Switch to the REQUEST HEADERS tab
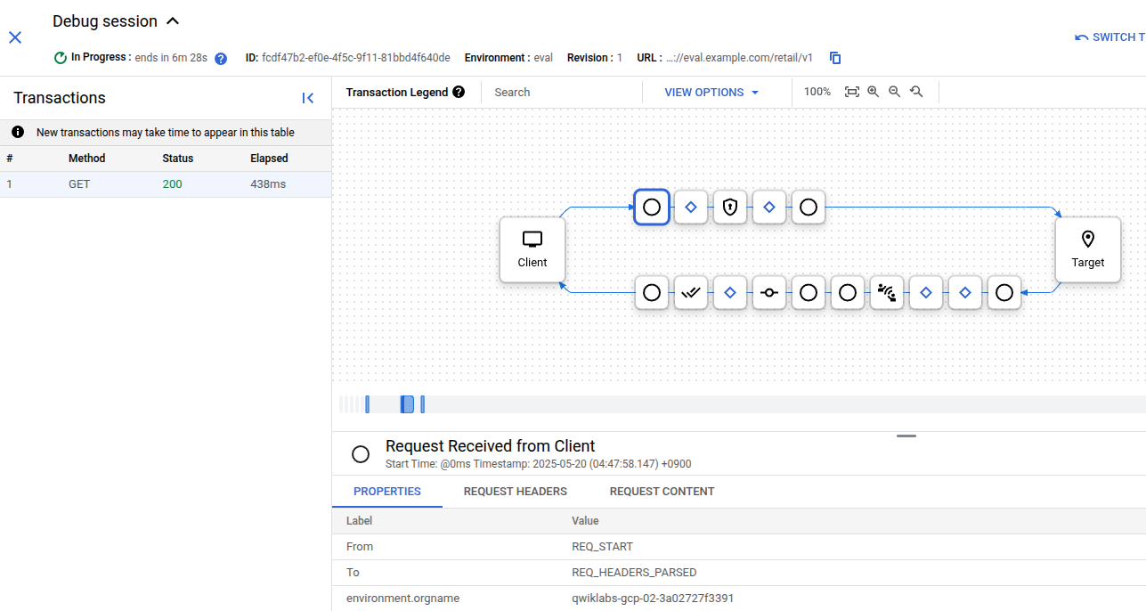This screenshot has height=611, width=1146. 516,492
